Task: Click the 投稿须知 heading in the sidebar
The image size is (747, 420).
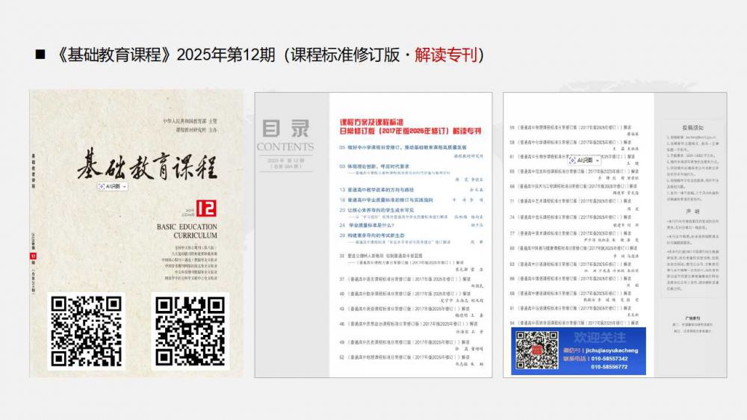Action: (x=692, y=128)
